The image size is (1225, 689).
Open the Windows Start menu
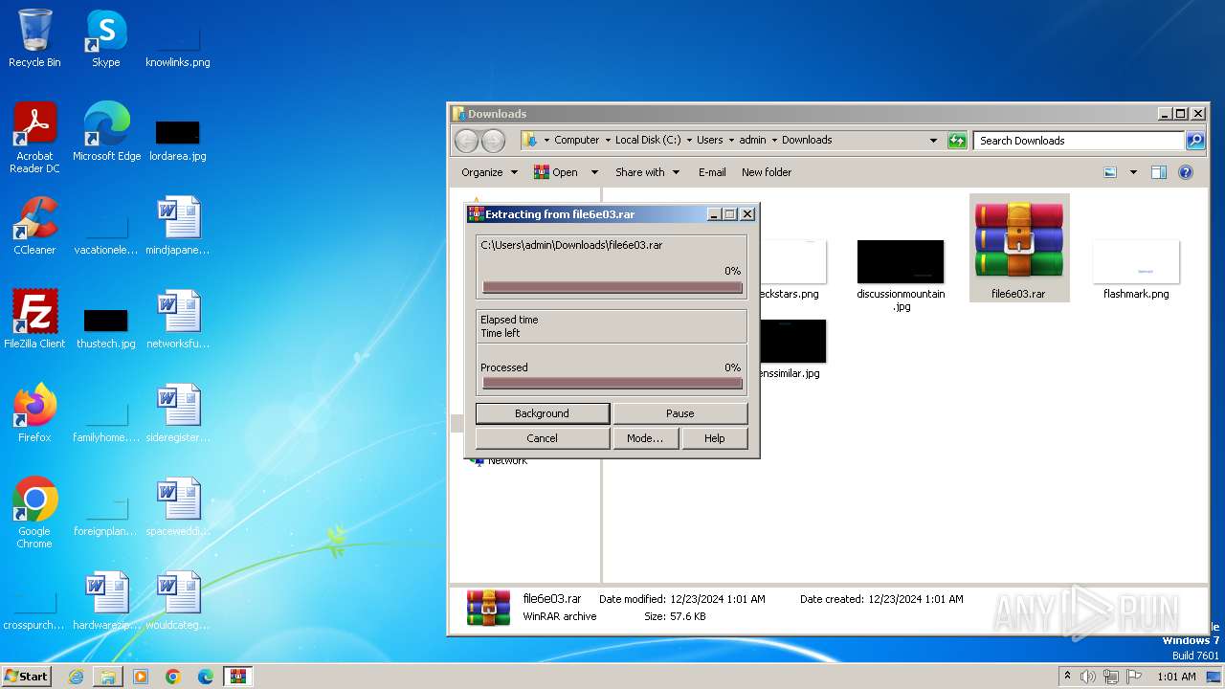click(x=27, y=676)
